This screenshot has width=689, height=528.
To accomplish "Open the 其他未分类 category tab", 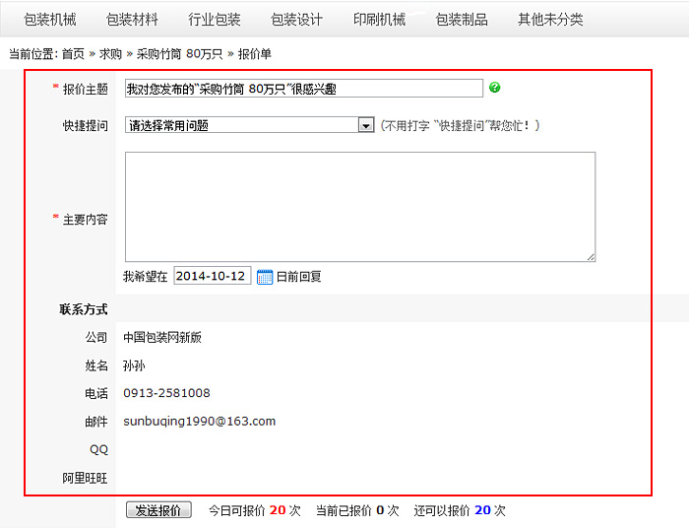I will pyautogui.click(x=550, y=19).
